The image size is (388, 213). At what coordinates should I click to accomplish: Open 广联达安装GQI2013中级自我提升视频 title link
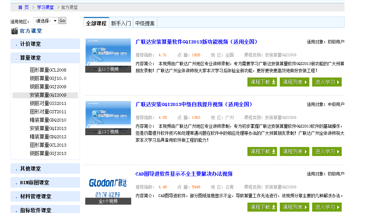tap(194, 104)
